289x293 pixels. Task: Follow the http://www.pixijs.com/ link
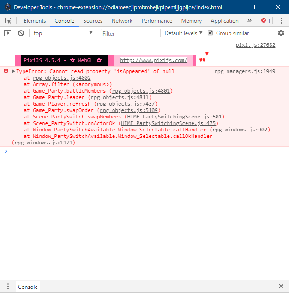click(x=153, y=60)
